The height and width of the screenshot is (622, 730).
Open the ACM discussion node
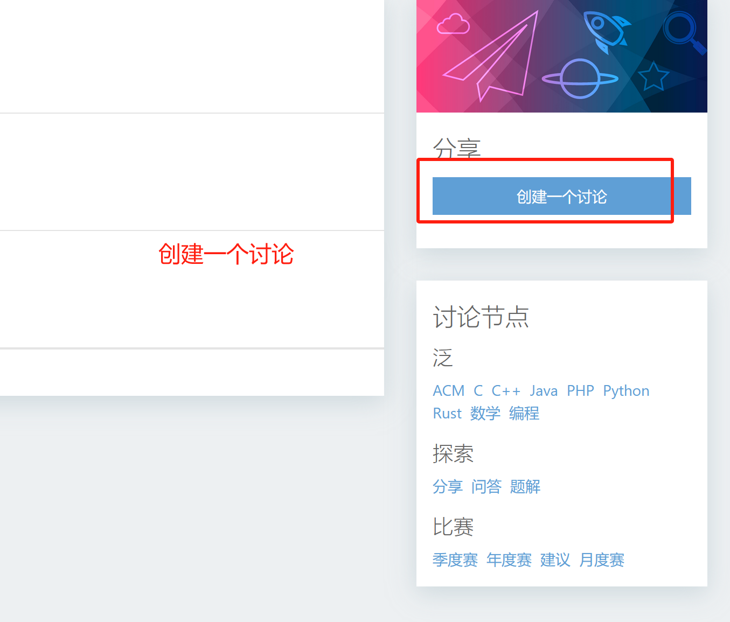(x=449, y=390)
